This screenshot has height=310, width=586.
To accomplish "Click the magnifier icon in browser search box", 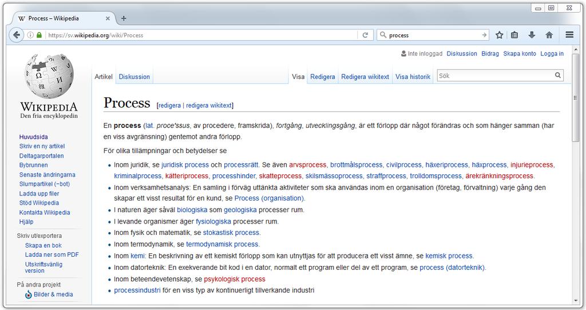I will 383,35.
